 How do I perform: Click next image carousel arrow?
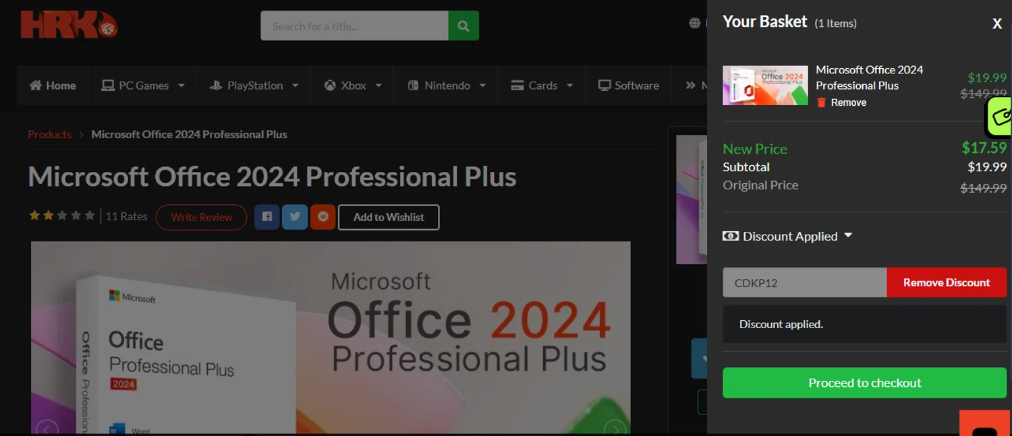pyautogui.click(x=615, y=429)
